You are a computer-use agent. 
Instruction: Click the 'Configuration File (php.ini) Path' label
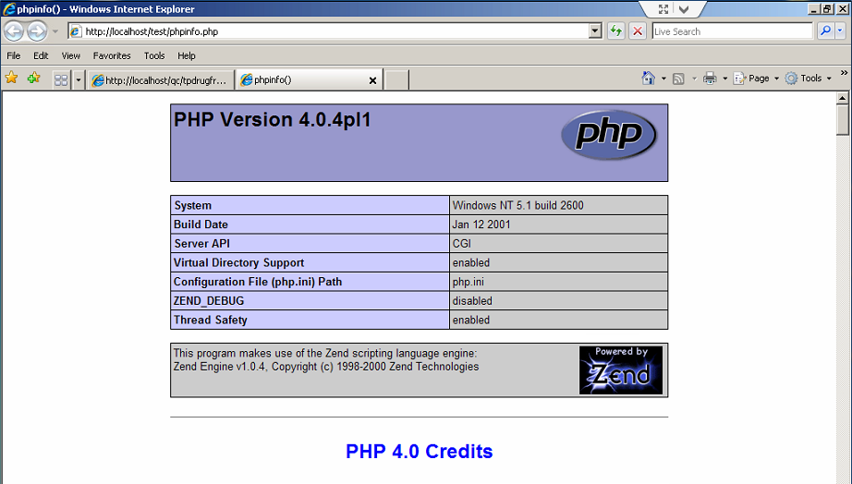coord(258,282)
